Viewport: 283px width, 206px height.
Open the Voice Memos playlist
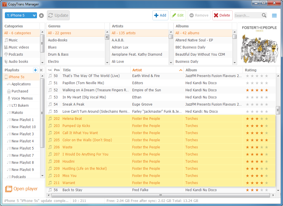[21, 98]
